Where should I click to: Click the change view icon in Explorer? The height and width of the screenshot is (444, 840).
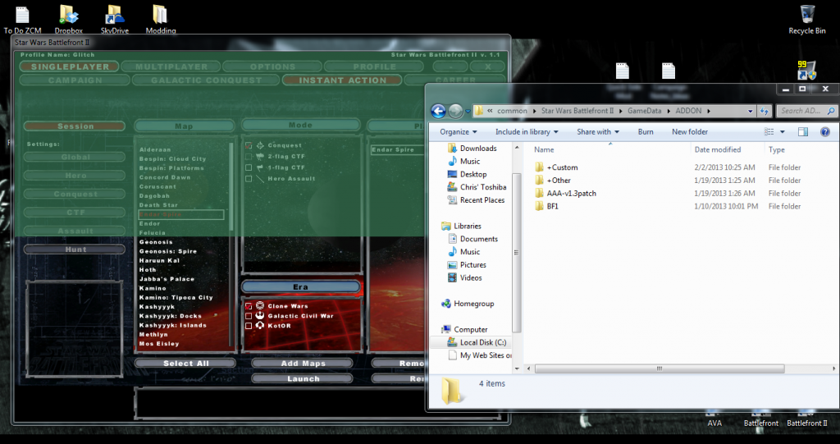click(x=769, y=131)
